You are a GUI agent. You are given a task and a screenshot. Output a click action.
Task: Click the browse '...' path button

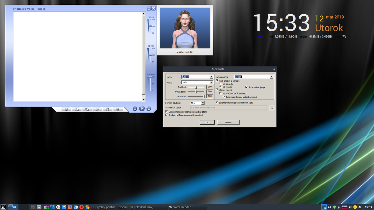pos(272,108)
